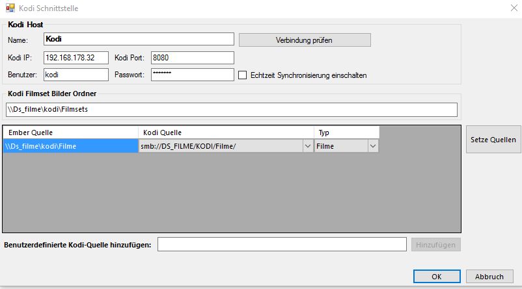Select the \\Ds_filme\kodi\Filme row cell
The width and height of the screenshot is (522, 289).
point(70,146)
